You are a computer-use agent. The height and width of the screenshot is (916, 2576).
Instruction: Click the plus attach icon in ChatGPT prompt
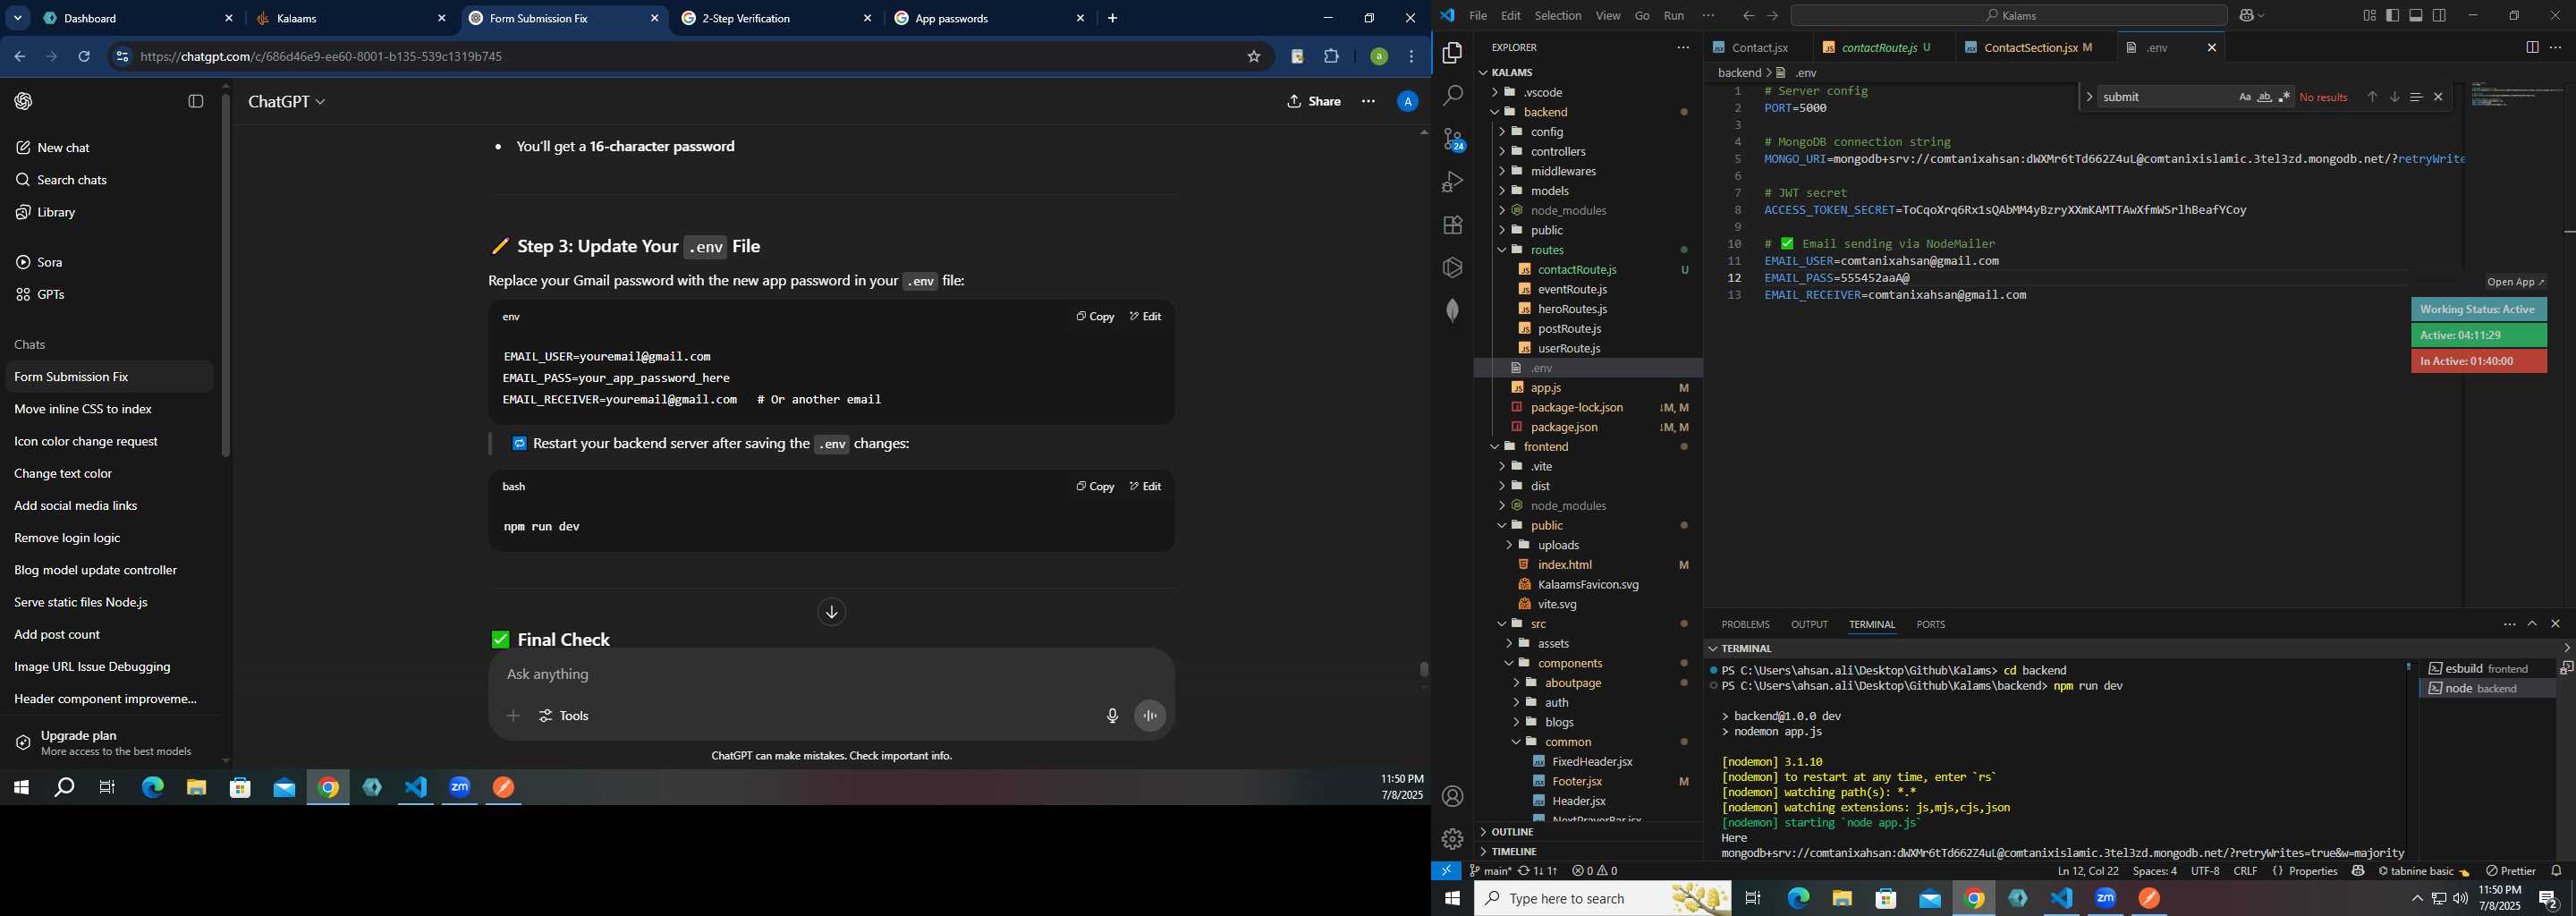(x=513, y=716)
